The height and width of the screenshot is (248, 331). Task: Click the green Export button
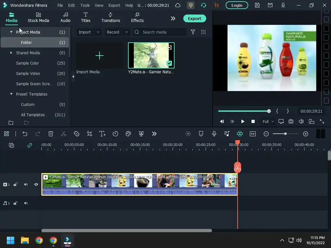click(x=195, y=18)
